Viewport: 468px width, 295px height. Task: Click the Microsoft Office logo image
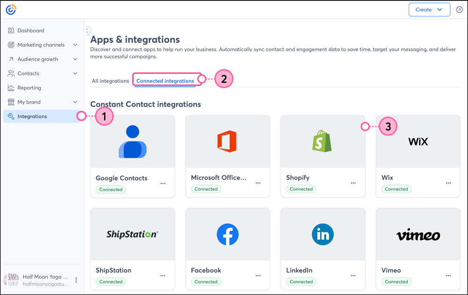click(227, 141)
